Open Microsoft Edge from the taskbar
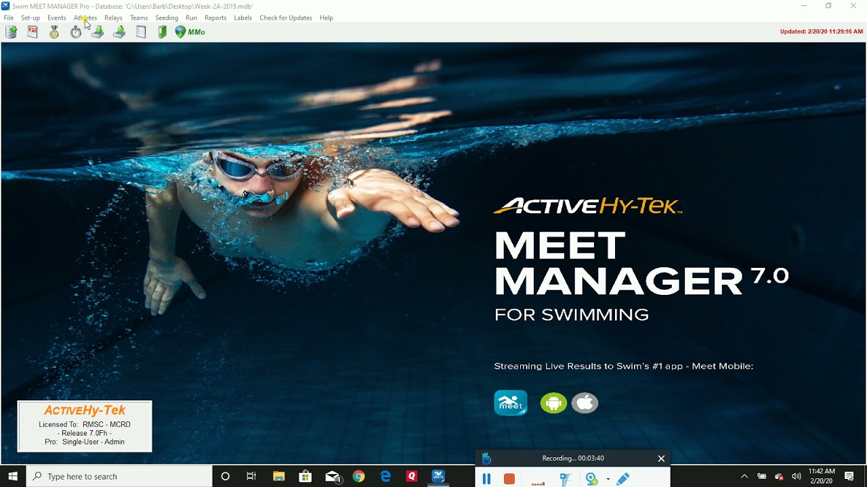Viewport: 867px width, 487px height. [385, 476]
